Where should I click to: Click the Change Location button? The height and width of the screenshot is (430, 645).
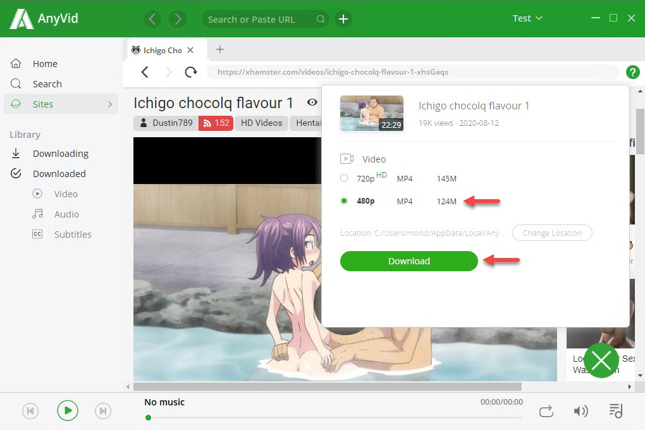[x=552, y=233]
